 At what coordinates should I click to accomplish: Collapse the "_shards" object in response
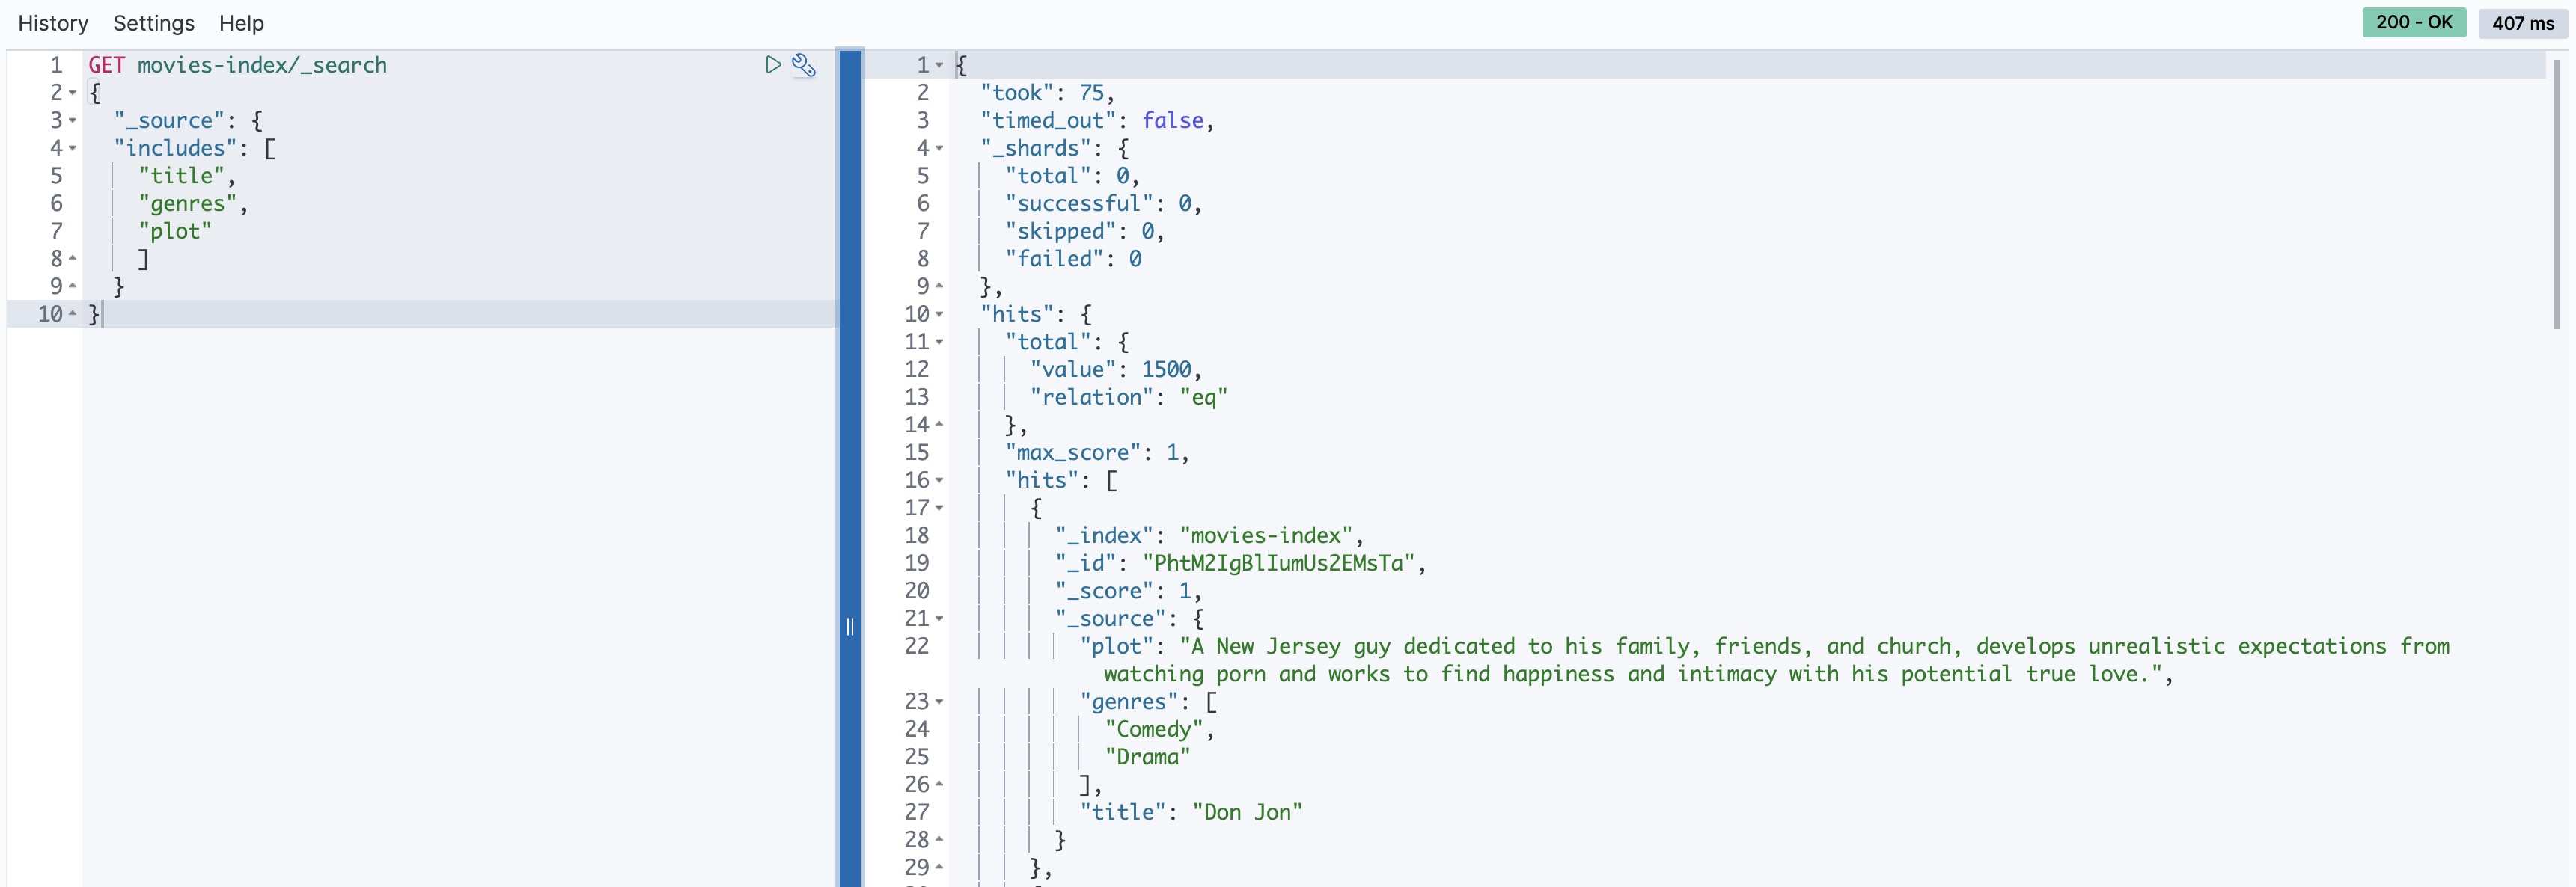point(940,149)
